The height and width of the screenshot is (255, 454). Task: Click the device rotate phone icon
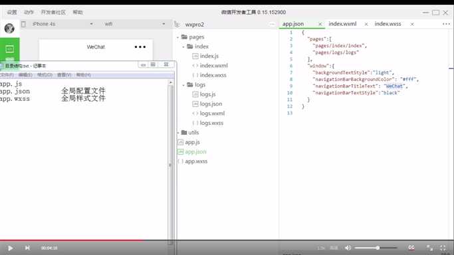pyautogui.click(x=23, y=25)
